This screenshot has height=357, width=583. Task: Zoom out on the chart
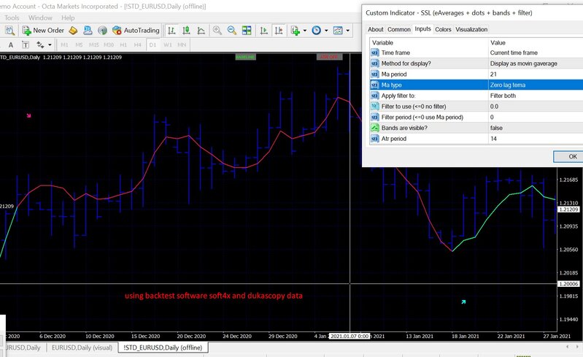[x=232, y=31]
